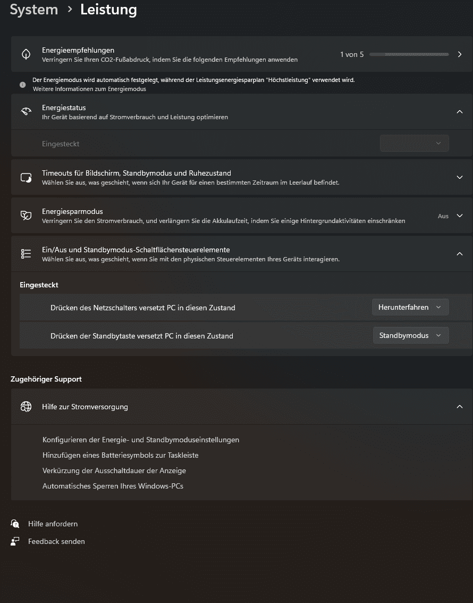Viewport: 473px width, 603px height.
Task: Go back to System in breadcrumb
Action: [34, 10]
